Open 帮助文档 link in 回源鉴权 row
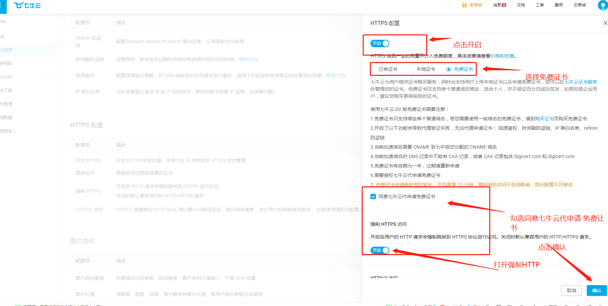The height and width of the screenshot is (306, 608). (x=336, y=75)
